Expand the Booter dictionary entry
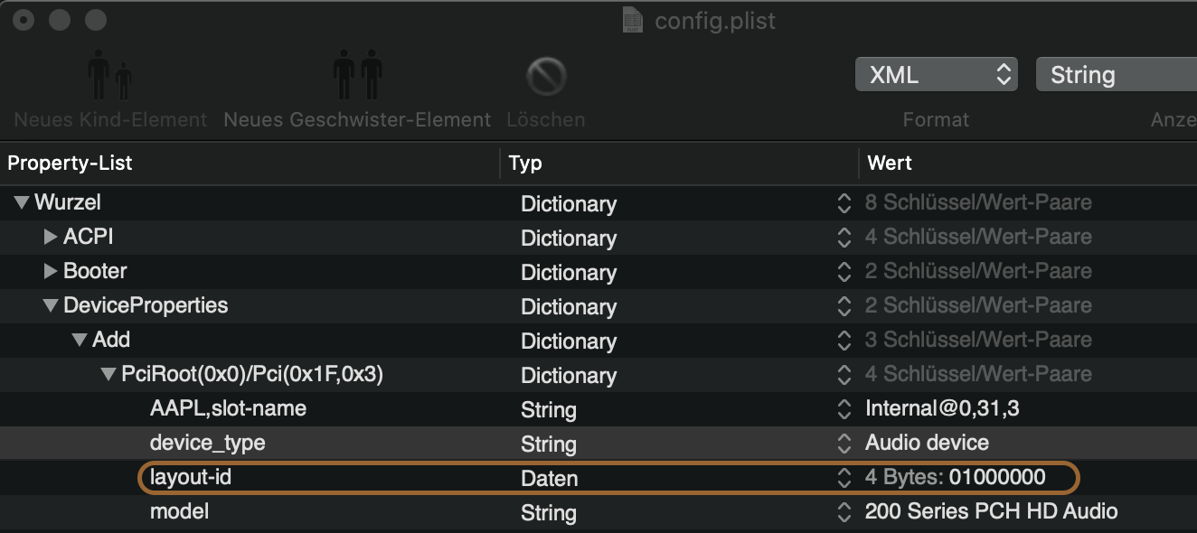The height and width of the screenshot is (533, 1197). click(51, 272)
